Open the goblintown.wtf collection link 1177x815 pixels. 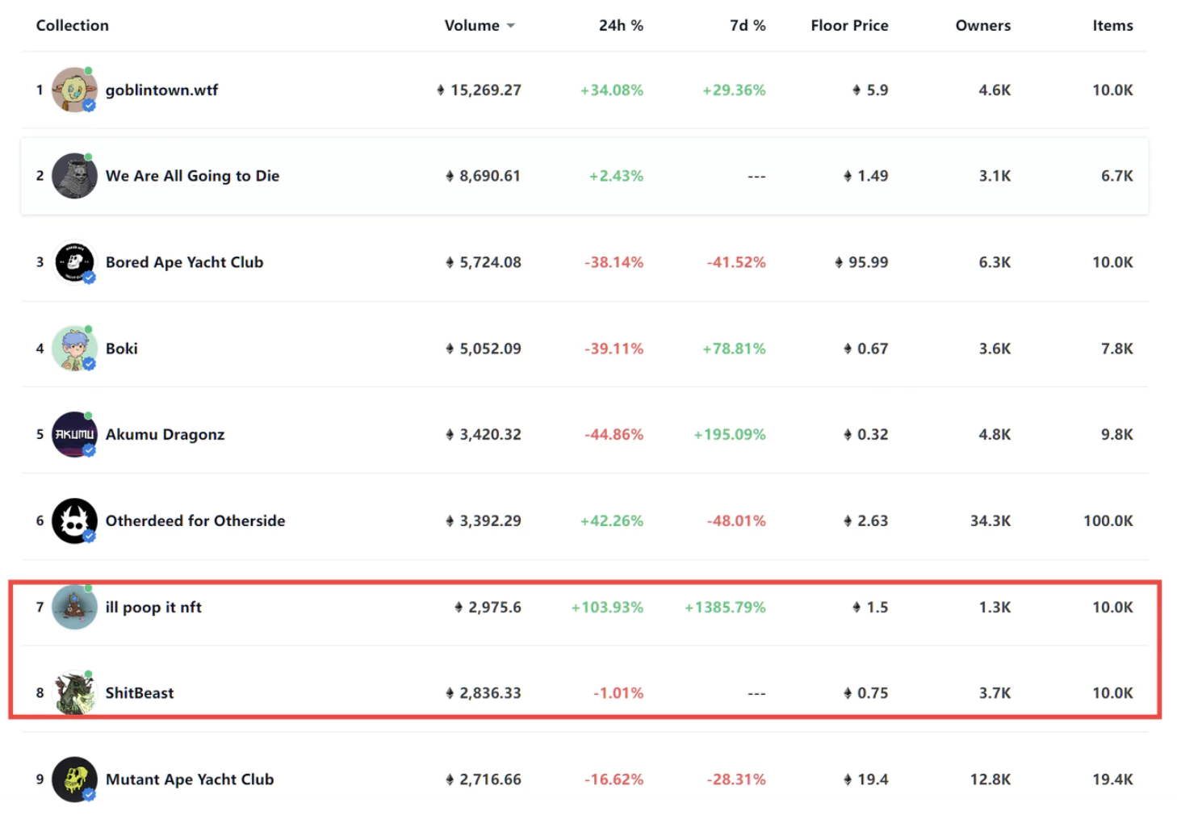coord(161,90)
